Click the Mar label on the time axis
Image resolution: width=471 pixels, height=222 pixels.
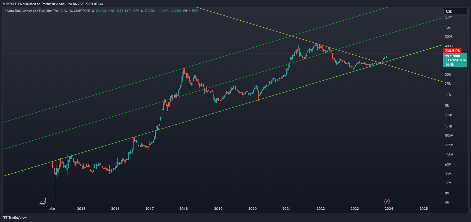(52, 209)
